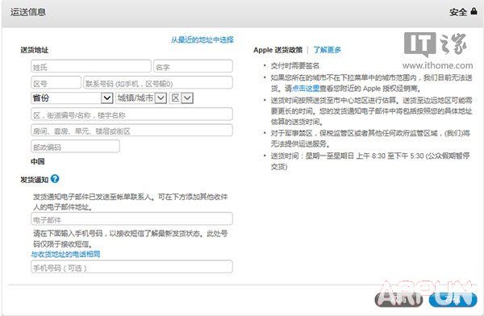Focus the 名字 given name field
Image resolution: width=484 pixels, height=316 pixels.
pos(193,66)
